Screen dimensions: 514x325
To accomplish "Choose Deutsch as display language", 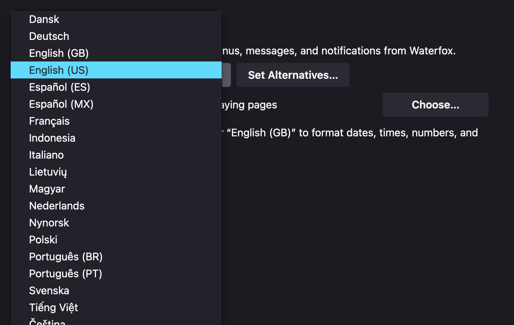I will (x=49, y=36).
